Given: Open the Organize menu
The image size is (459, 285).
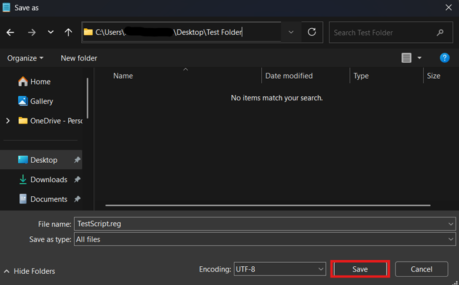Looking at the screenshot, I should pos(25,58).
